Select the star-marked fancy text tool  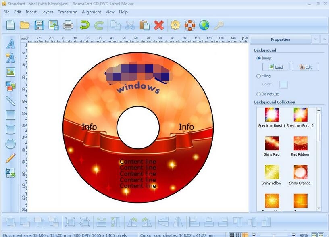pyautogui.click(x=10, y=58)
